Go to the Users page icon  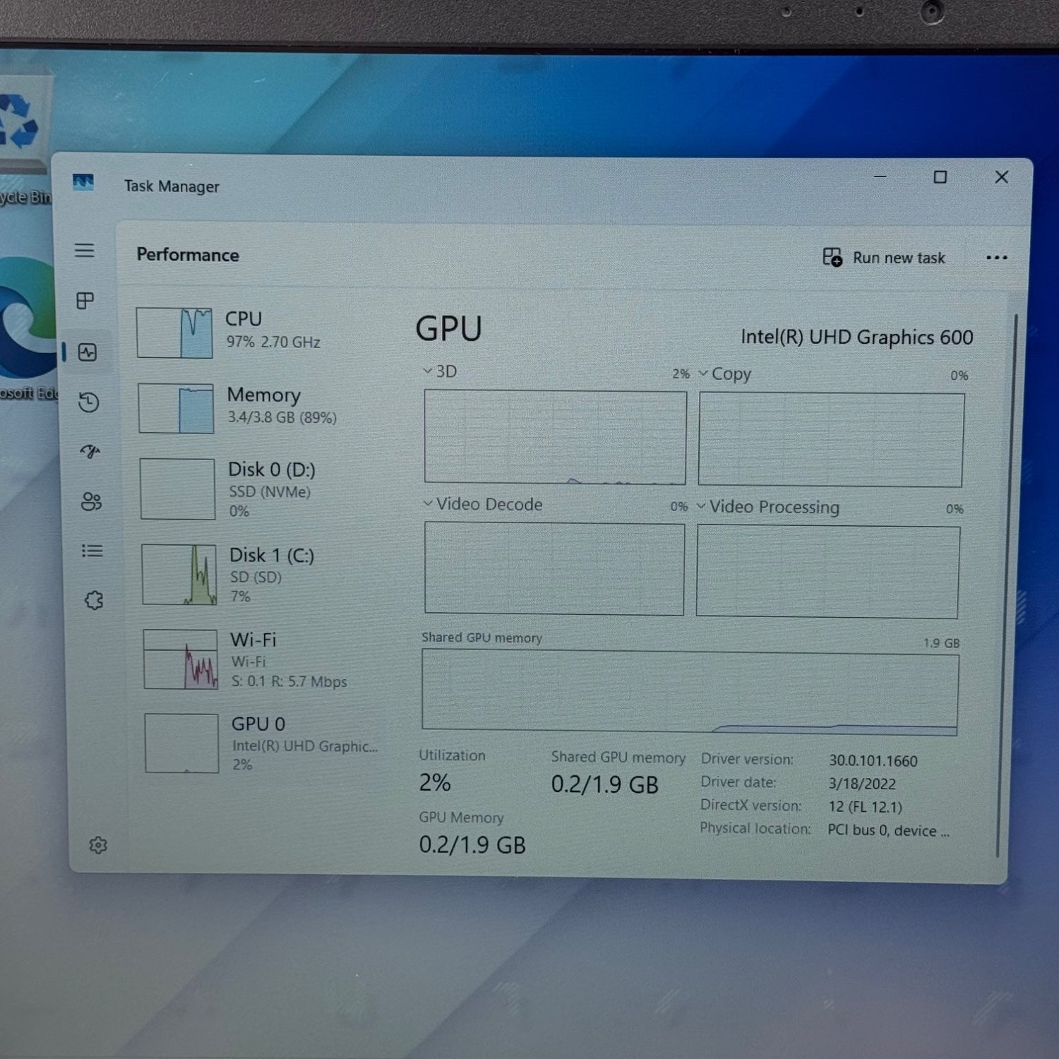(x=91, y=501)
